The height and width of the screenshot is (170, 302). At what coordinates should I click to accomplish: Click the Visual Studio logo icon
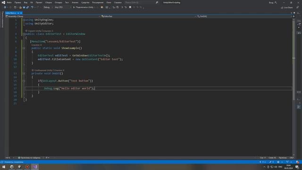click(x=3, y=2)
